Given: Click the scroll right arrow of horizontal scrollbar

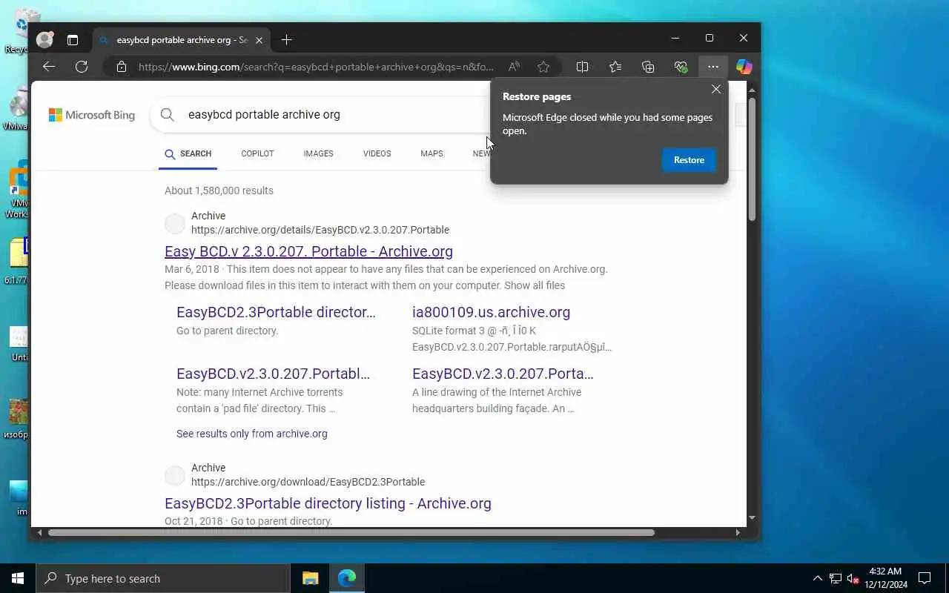Looking at the screenshot, I should pos(738,532).
